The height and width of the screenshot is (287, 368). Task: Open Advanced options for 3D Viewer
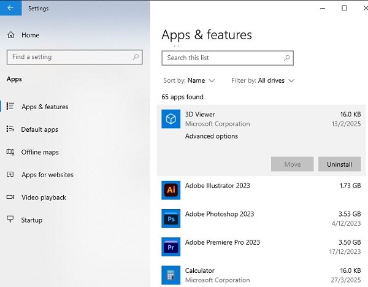212,136
